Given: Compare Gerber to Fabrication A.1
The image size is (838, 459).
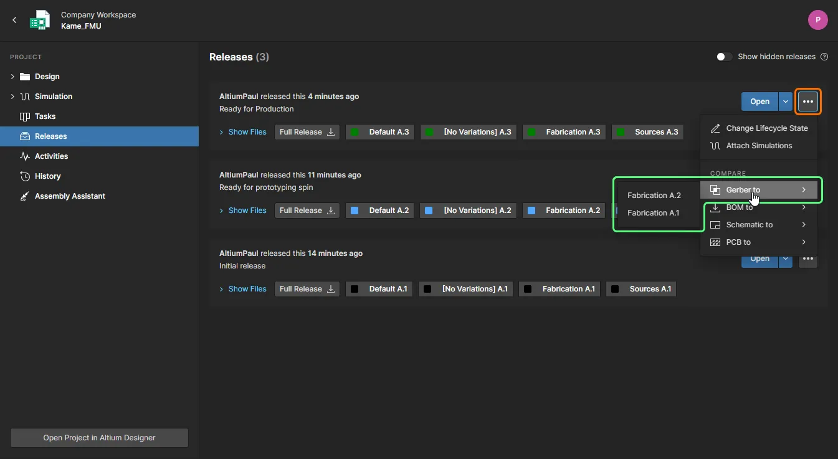Looking at the screenshot, I should point(654,213).
